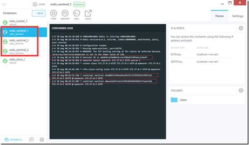Create a new container with NEW

click(39, 13)
